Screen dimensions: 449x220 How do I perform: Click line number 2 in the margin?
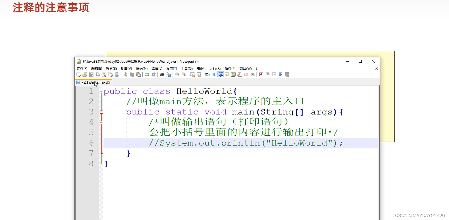(x=91, y=101)
